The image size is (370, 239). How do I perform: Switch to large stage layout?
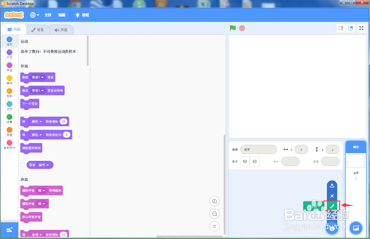tap(350, 28)
